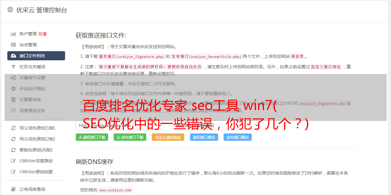This screenshot has width=391, height=195.
Task: Select the 文章暂存库 database icon
Action: click(13, 100)
